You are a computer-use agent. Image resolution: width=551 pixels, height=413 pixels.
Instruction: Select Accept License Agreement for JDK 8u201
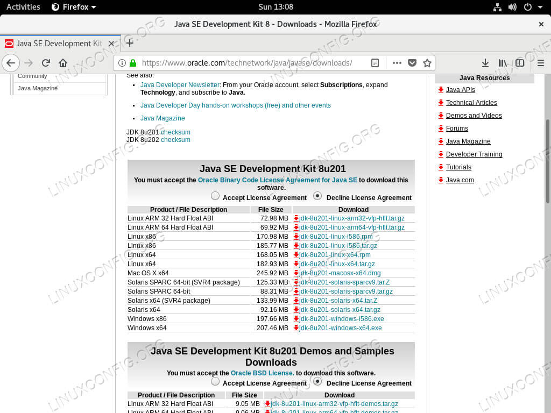(215, 196)
